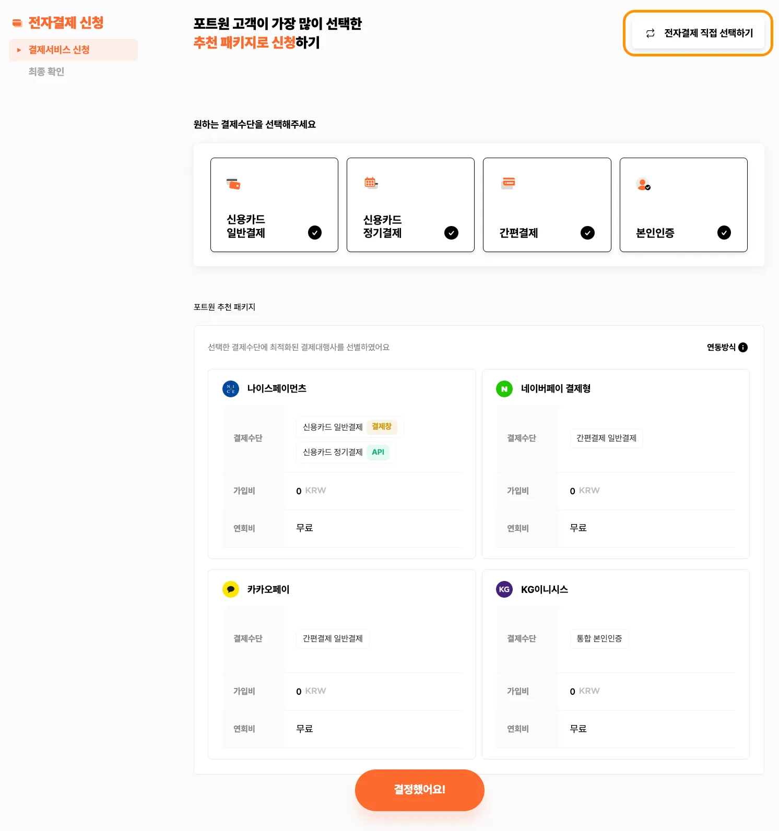This screenshot has width=779, height=831.
Task: Click the KG Inicis purple logo
Action: pos(504,589)
